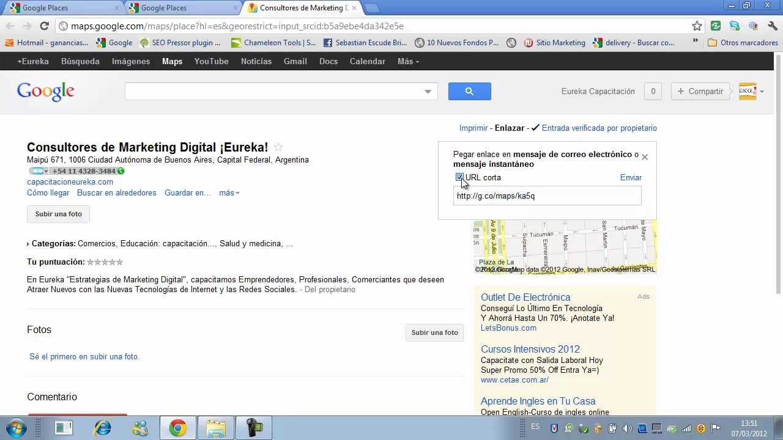The height and width of the screenshot is (440, 783).
Task: Open the 'más' dropdown under address
Action: point(229,193)
